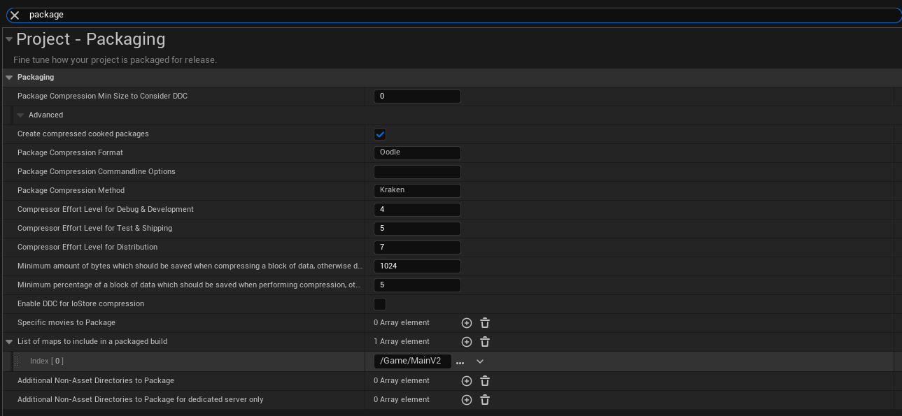Add element to List of maps array
The height and width of the screenshot is (416, 902).
(x=467, y=342)
